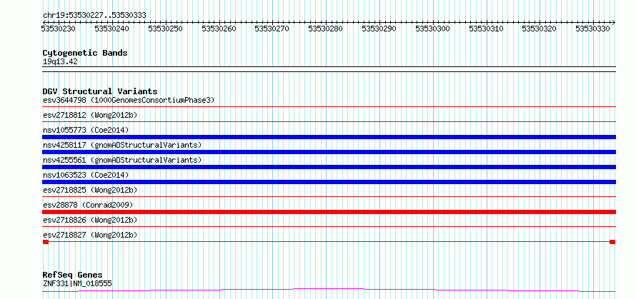The width and height of the screenshot is (636, 299).
Task: Select the DGV Structural Variants track title
Action: [100, 91]
